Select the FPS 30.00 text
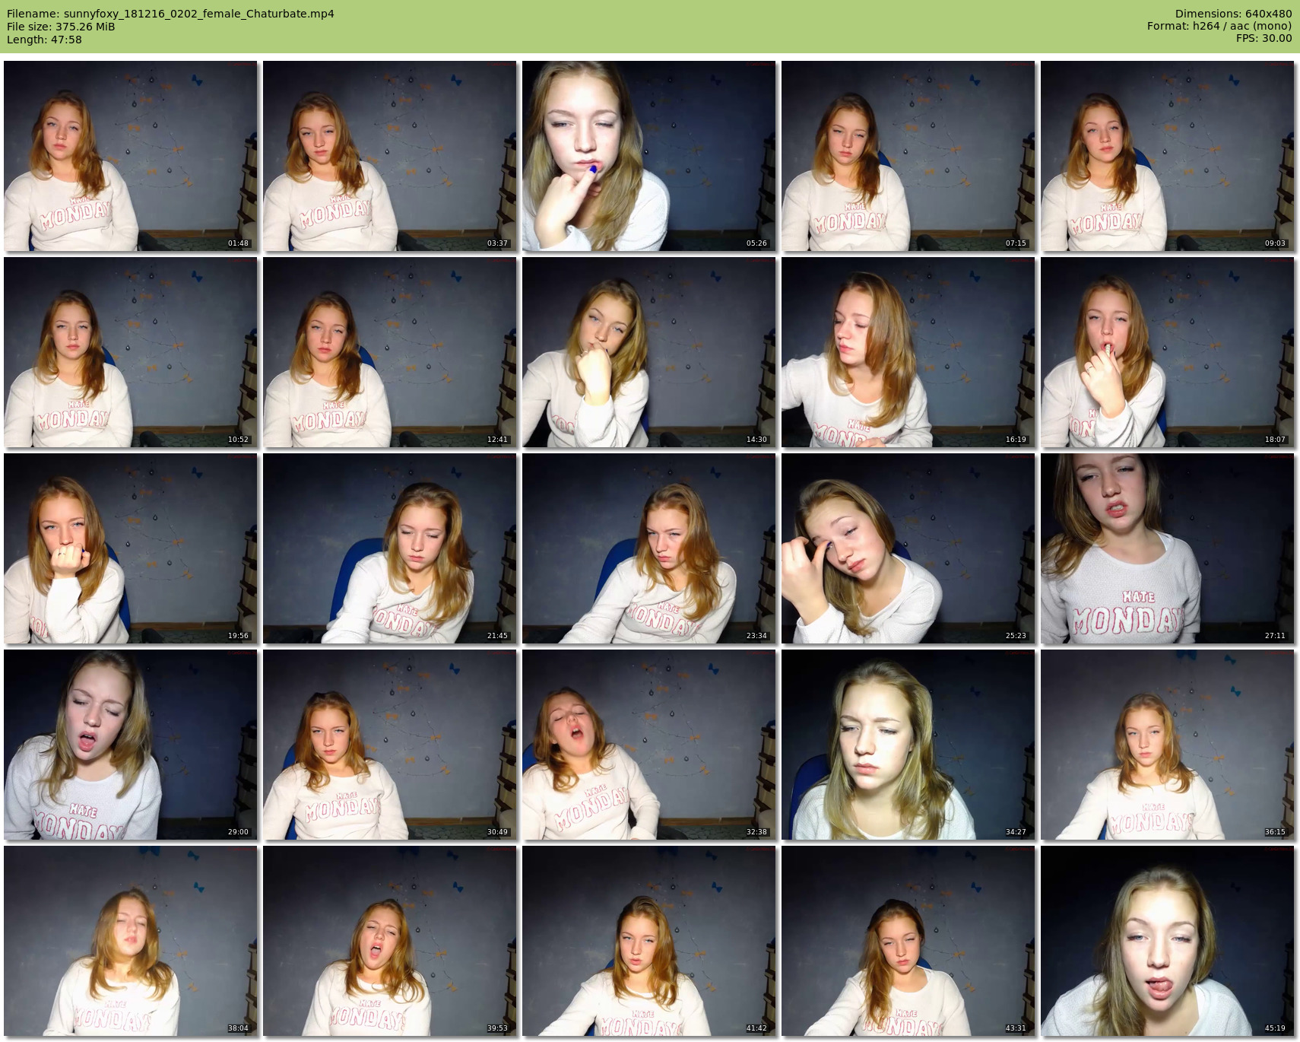The image size is (1300, 1042). point(1264,38)
